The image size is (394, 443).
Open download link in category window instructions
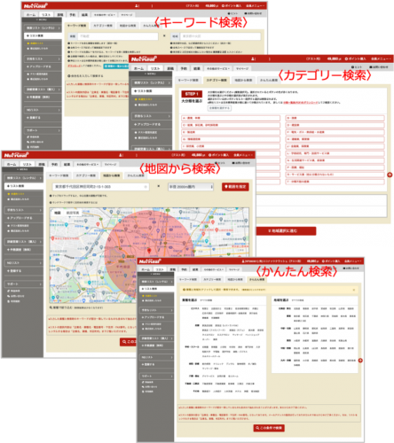coord(300,103)
